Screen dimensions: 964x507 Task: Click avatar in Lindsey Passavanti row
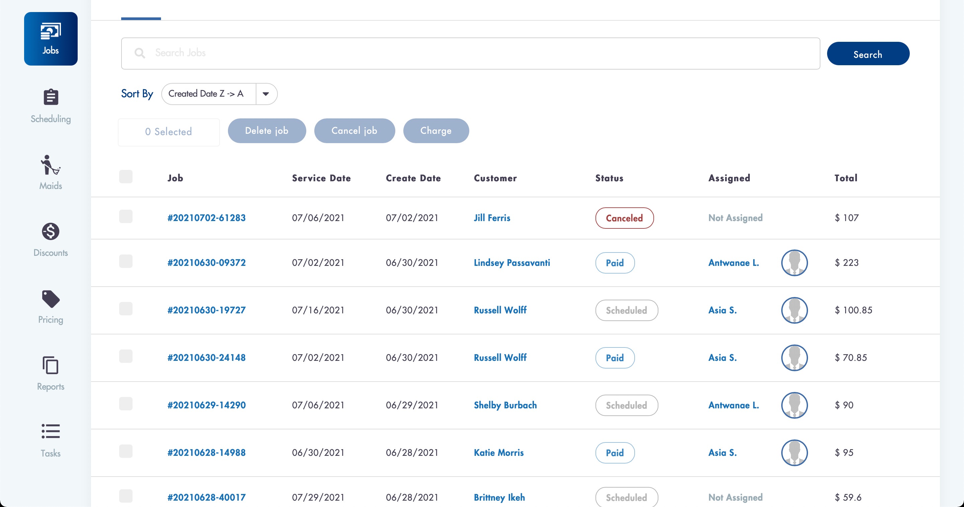(x=794, y=263)
